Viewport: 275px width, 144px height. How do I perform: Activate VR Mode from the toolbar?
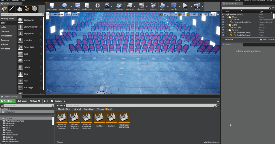click(153, 7)
